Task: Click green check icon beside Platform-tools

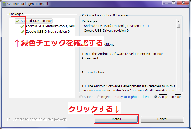Action: click(22, 26)
